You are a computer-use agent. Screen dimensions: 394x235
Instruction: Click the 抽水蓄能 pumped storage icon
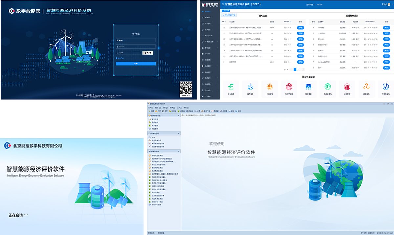click(x=308, y=87)
